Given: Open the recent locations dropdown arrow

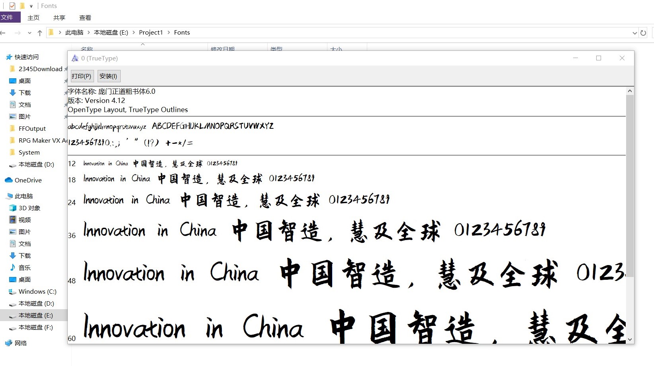Looking at the screenshot, I should click(29, 33).
